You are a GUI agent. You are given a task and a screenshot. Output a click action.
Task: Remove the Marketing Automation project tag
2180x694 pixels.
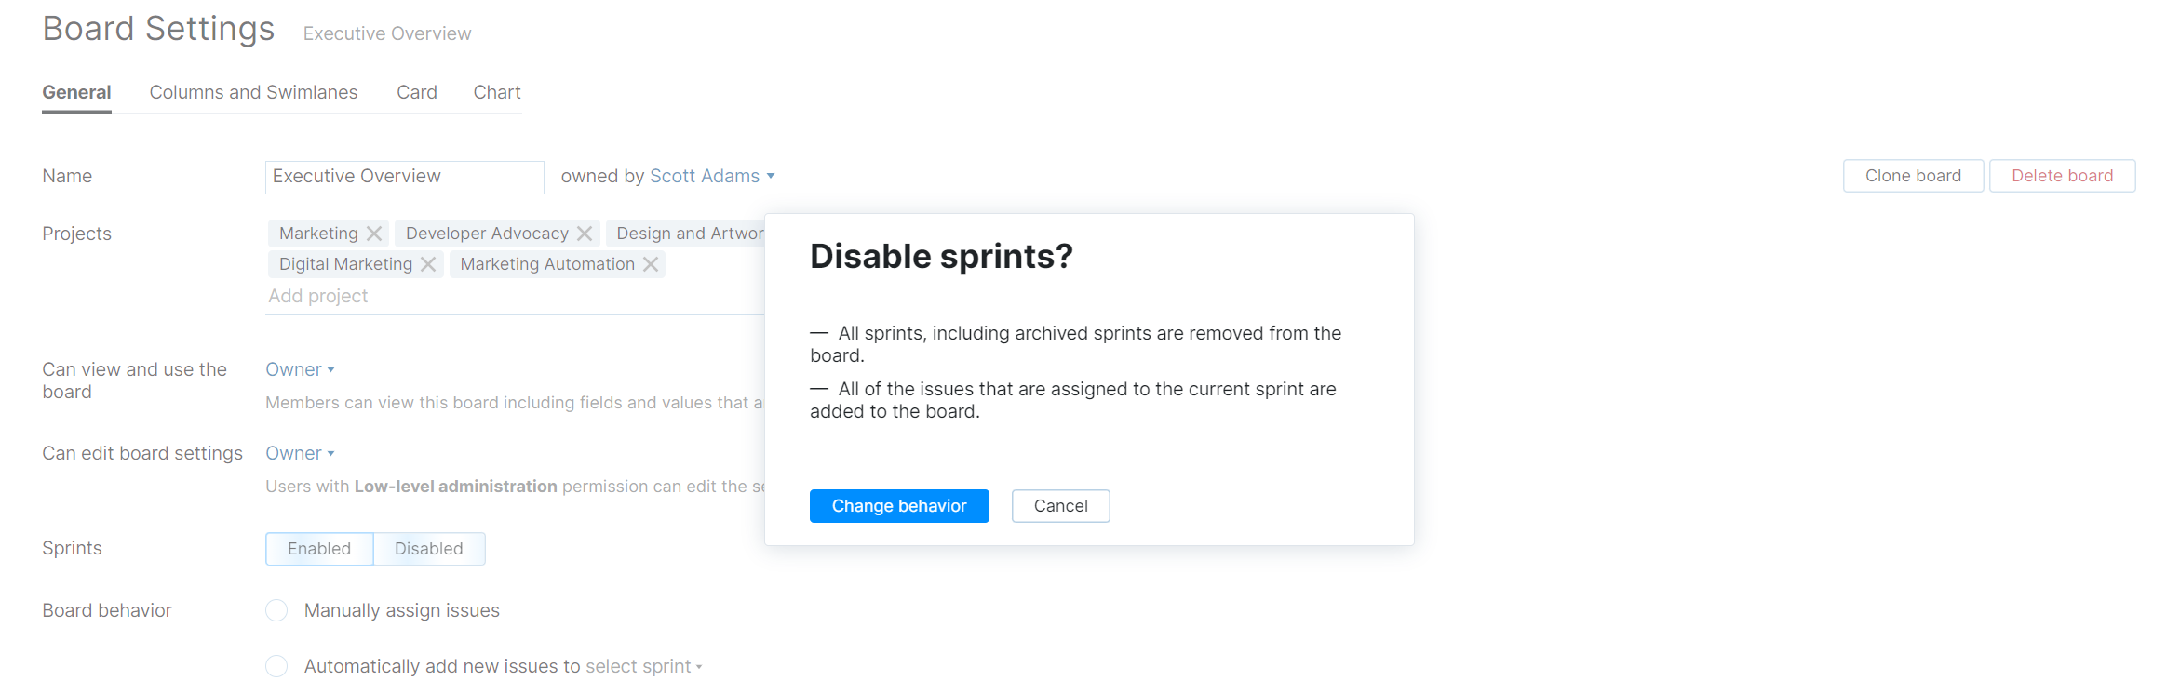pos(650,263)
